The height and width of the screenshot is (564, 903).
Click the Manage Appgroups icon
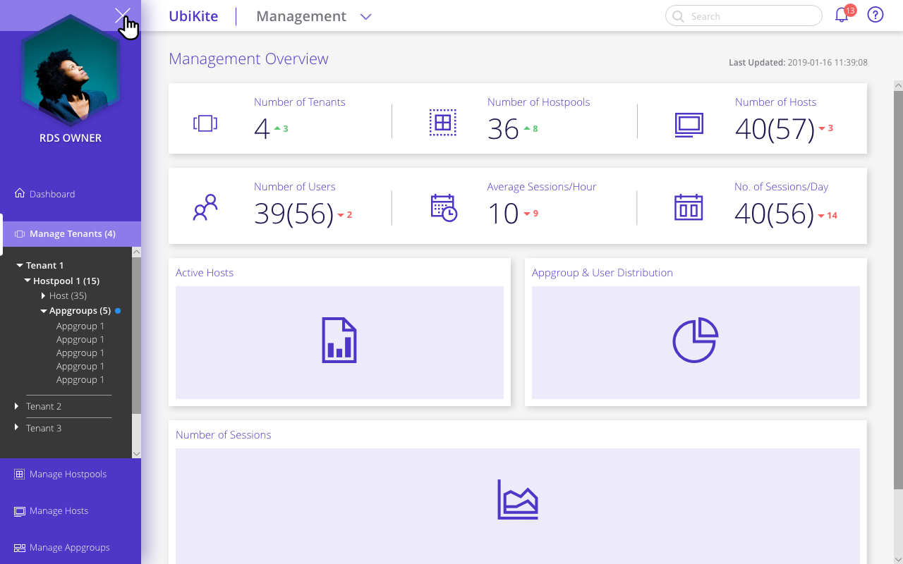click(x=20, y=548)
